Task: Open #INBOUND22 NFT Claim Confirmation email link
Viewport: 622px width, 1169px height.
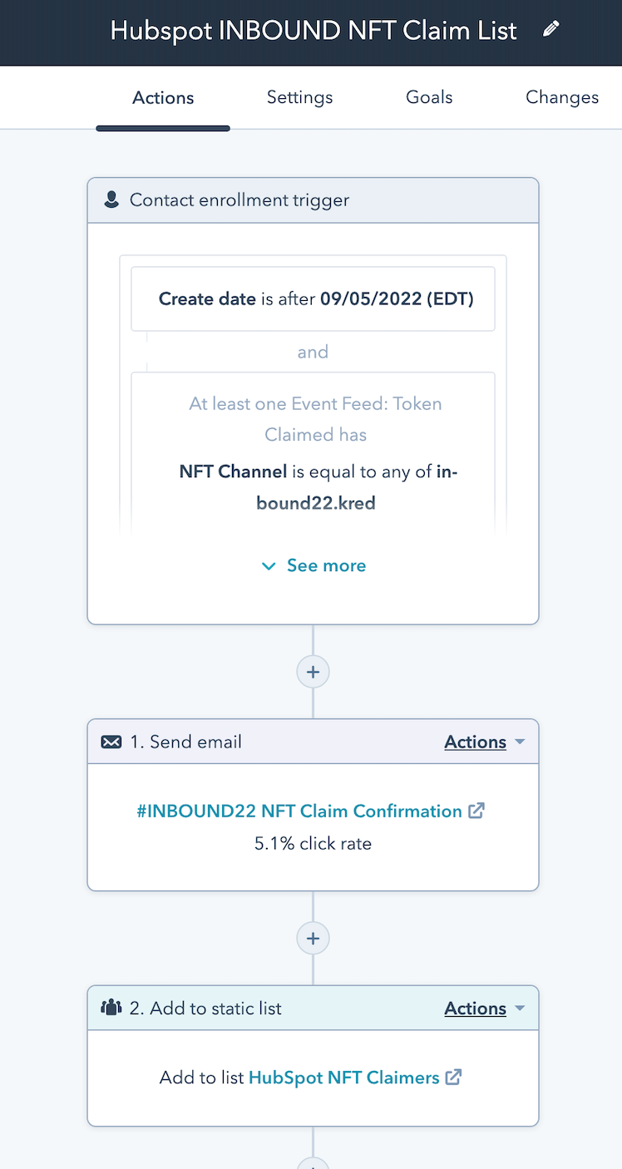Action: click(299, 811)
